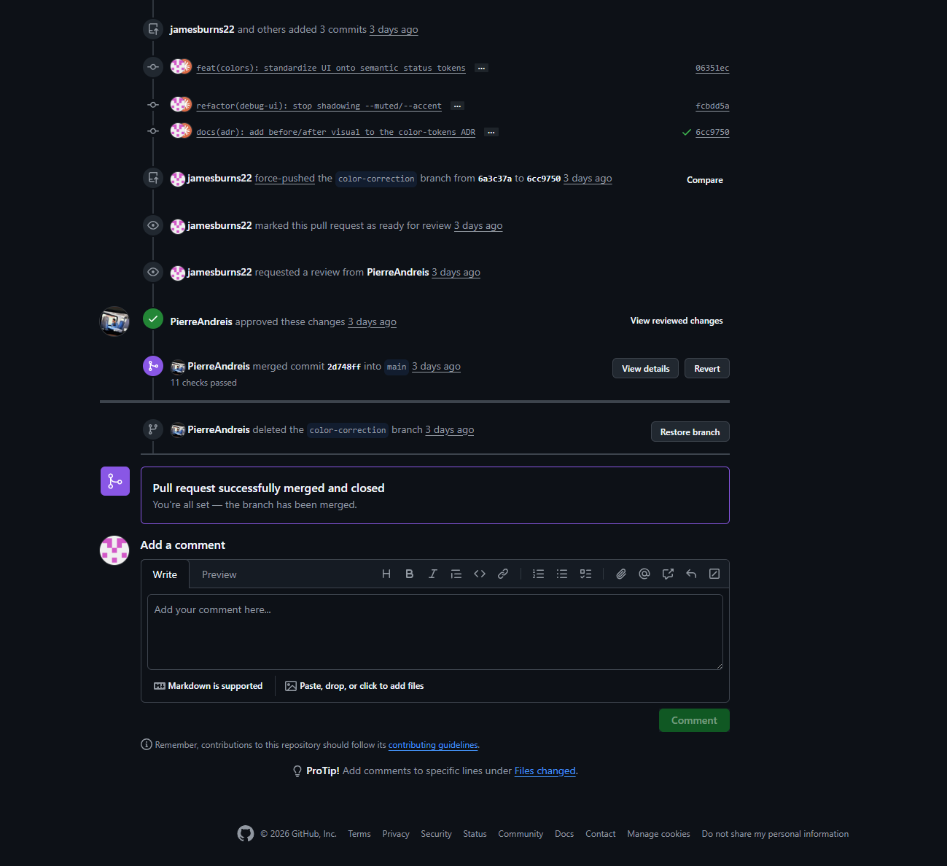Click the GitHub logo in the footer

(246, 834)
